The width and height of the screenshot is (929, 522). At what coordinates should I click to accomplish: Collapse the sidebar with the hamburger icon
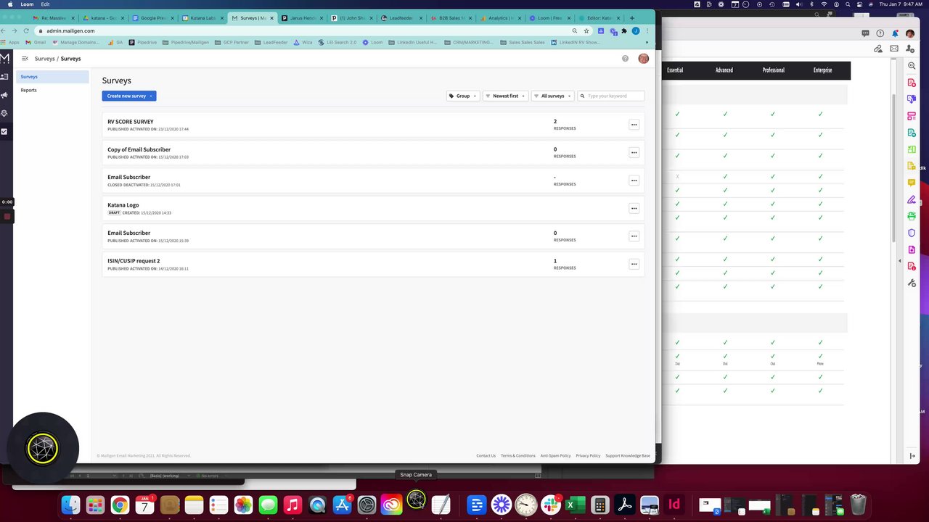coord(25,59)
